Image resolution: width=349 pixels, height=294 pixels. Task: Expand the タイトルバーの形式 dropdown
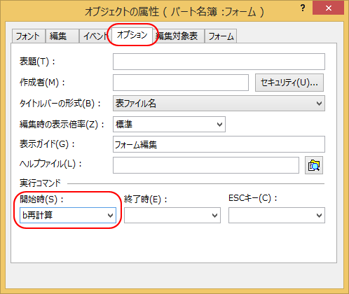(219, 103)
